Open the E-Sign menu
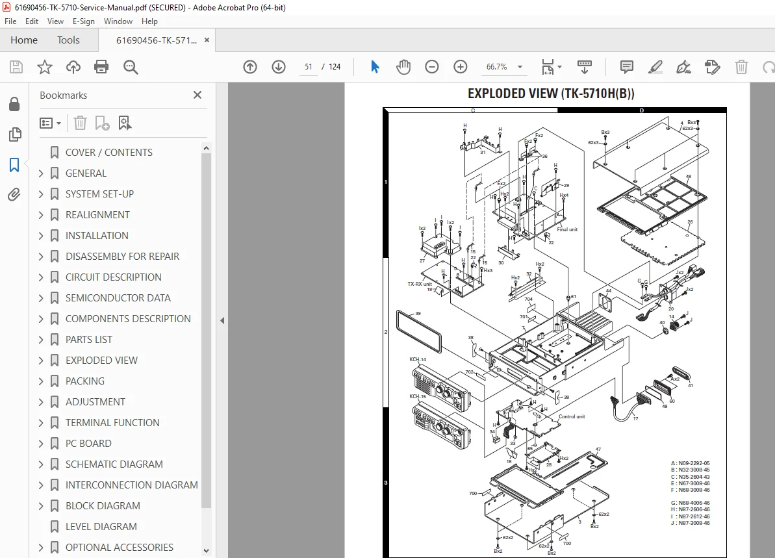This screenshot has width=775, height=558. (84, 21)
